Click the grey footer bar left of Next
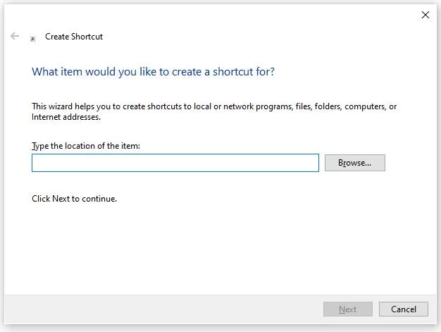441x332 pixels. click(x=163, y=309)
